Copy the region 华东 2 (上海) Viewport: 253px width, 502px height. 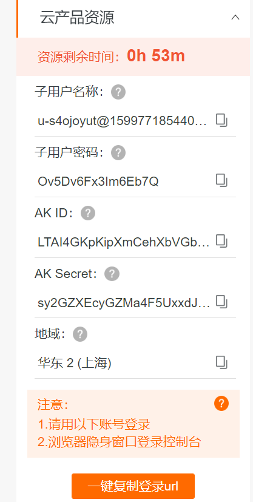point(221,362)
